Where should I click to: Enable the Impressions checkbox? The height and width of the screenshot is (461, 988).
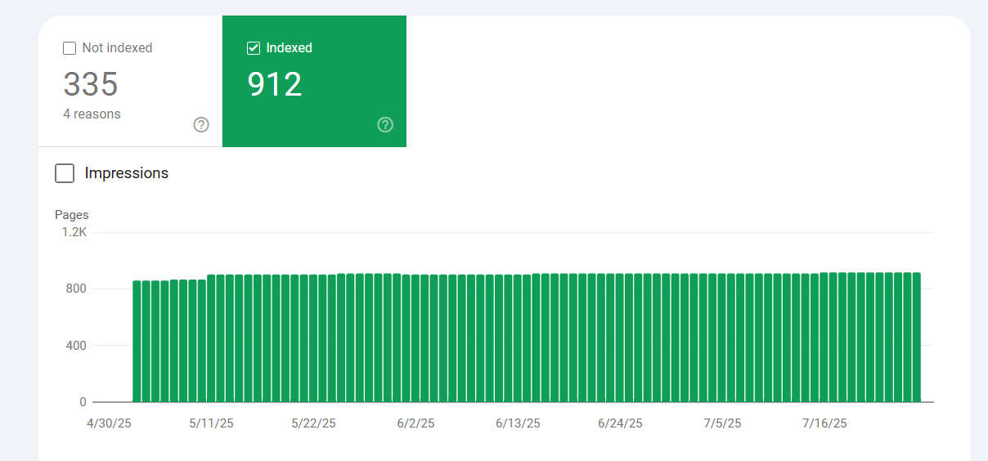click(65, 173)
